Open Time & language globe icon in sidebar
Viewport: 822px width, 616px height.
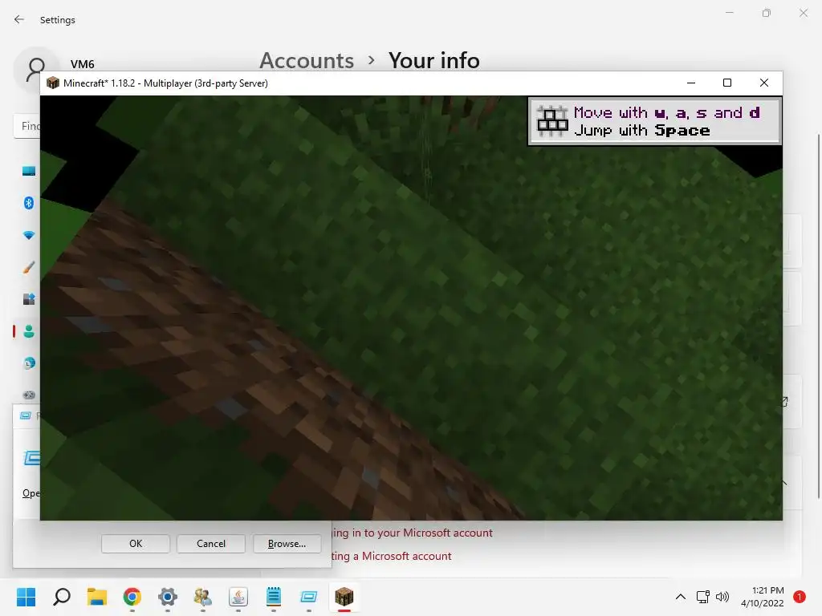point(29,363)
